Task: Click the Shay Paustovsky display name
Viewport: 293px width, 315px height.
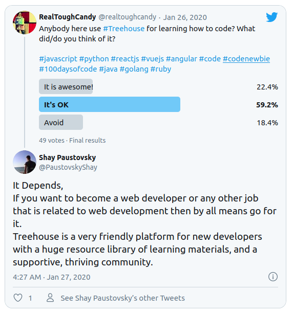Action: click(68, 157)
